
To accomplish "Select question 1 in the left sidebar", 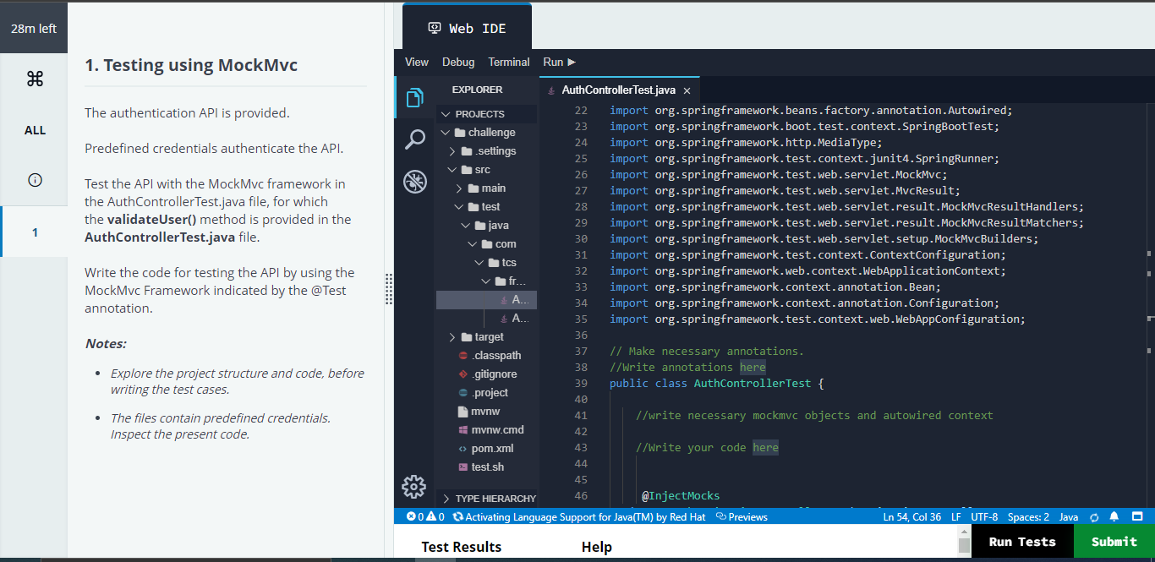I will click(35, 232).
